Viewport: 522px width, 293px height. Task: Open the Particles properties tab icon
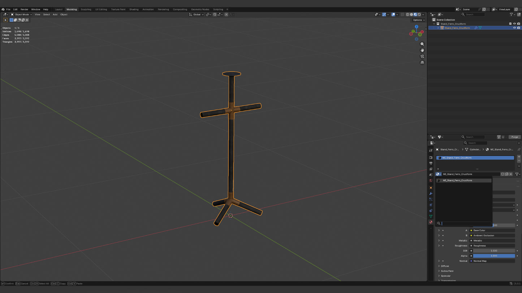[x=431, y=199]
